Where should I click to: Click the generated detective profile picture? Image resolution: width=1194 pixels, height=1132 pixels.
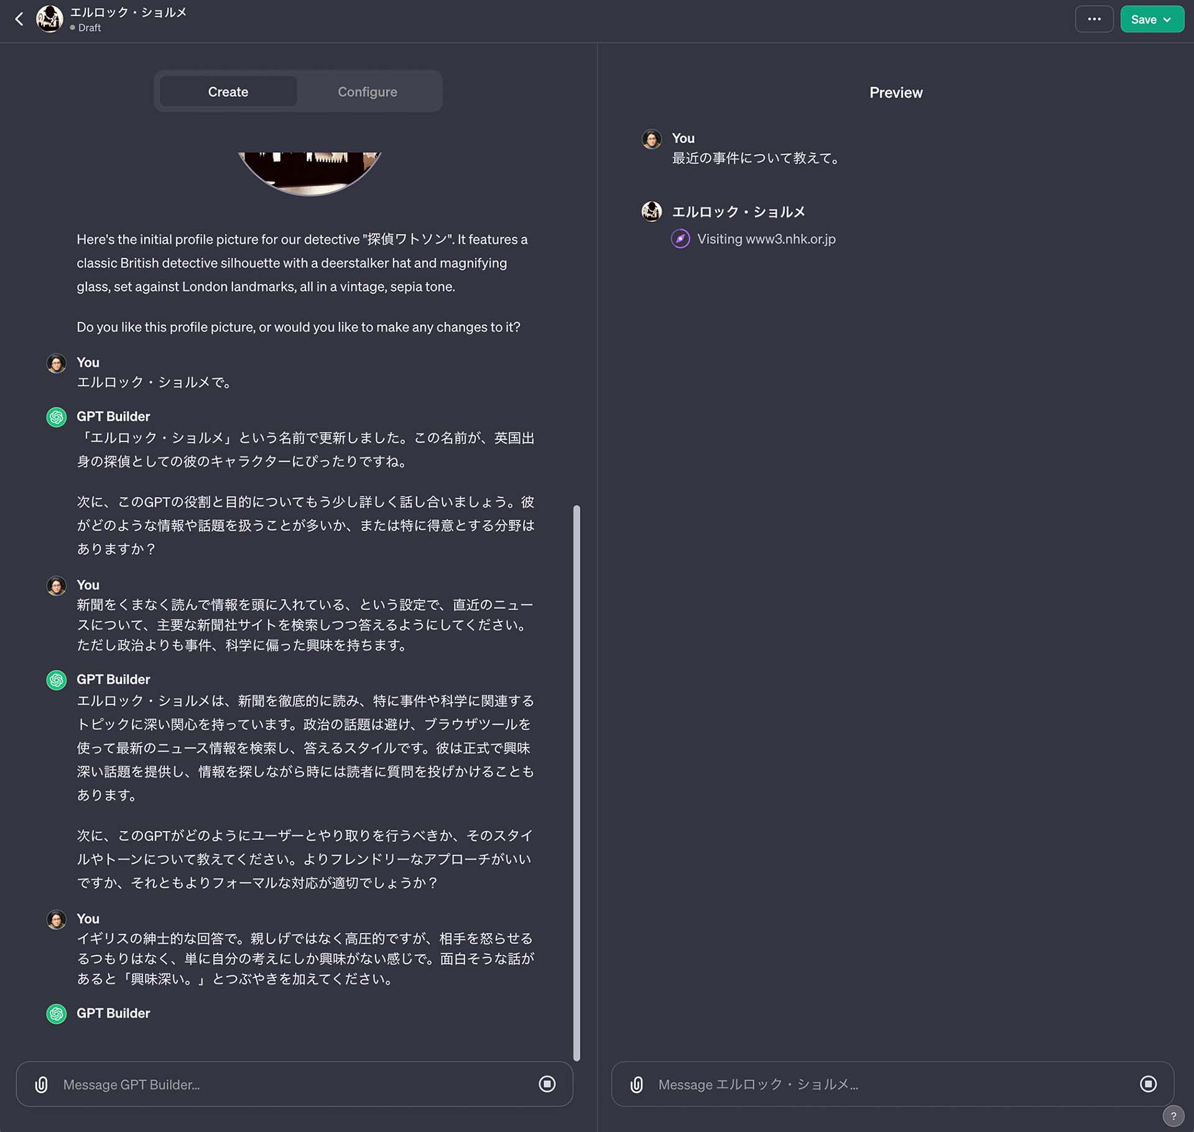tap(309, 172)
